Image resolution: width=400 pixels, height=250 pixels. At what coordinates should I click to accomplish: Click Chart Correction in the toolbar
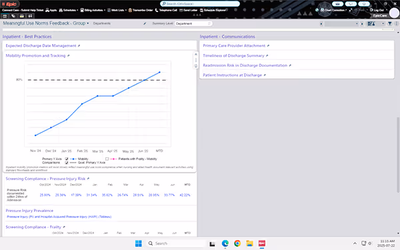[333, 10]
